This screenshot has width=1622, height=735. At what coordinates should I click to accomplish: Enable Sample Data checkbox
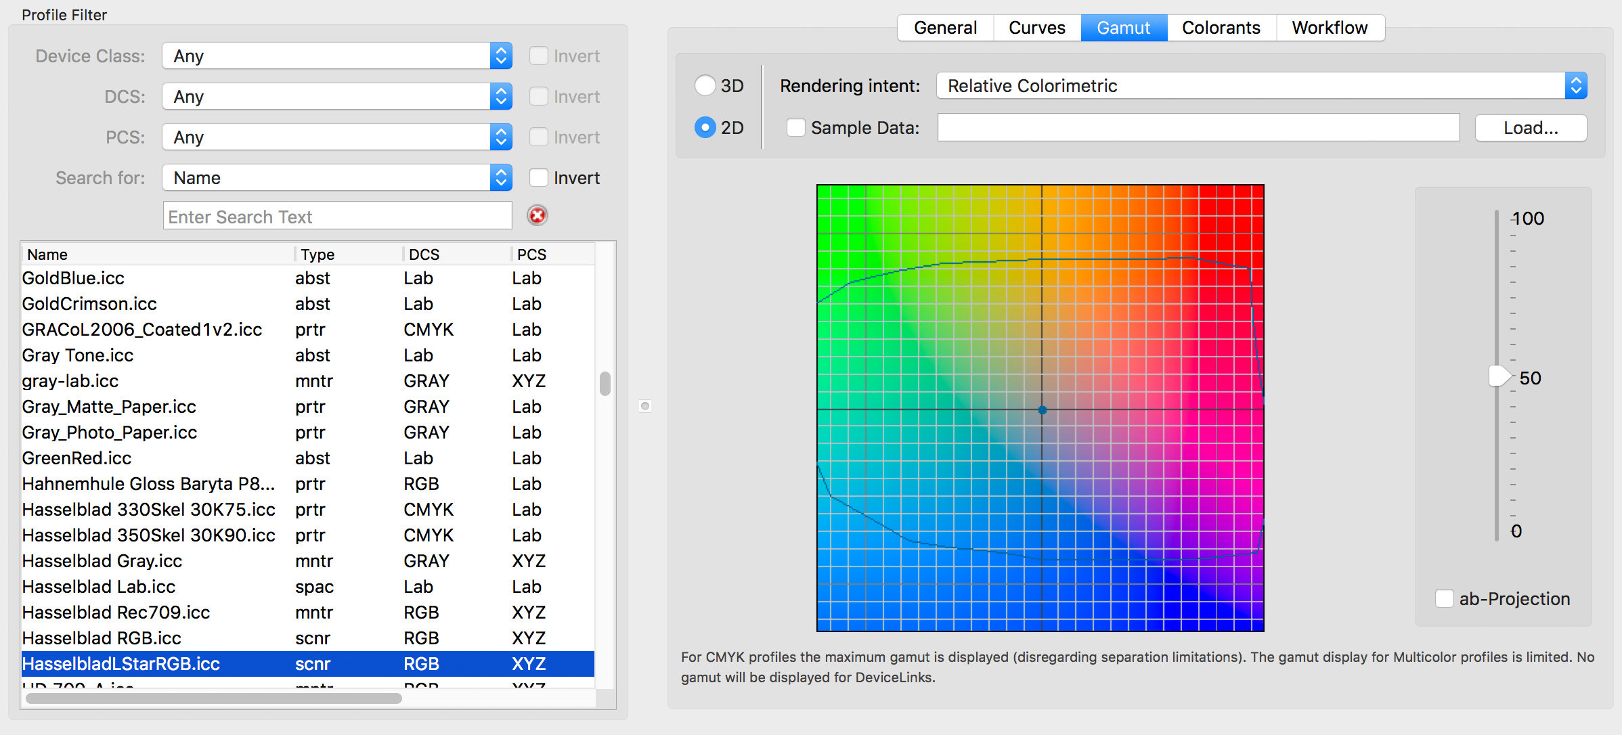click(796, 128)
